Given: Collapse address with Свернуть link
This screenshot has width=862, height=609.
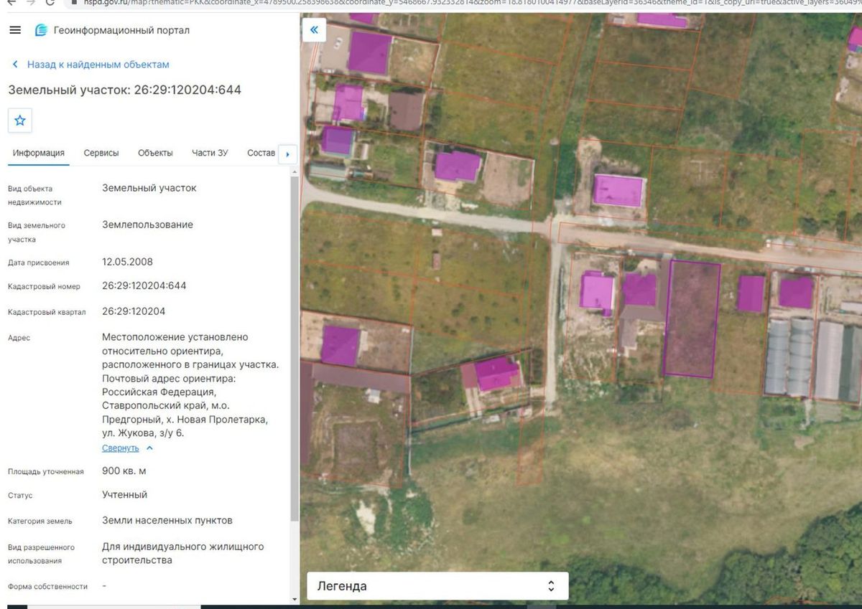Looking at the screenshot, I should 127,448.
